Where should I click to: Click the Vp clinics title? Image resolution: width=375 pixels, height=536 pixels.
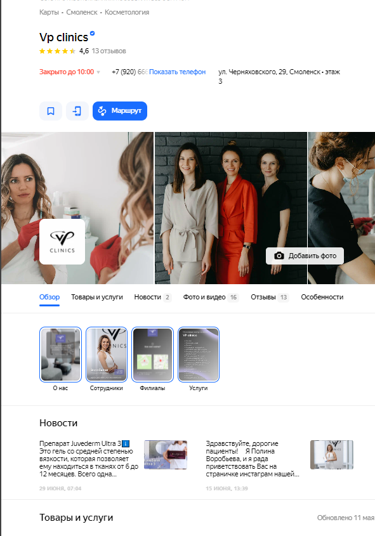pyautogui.click(x=63, y=37)
